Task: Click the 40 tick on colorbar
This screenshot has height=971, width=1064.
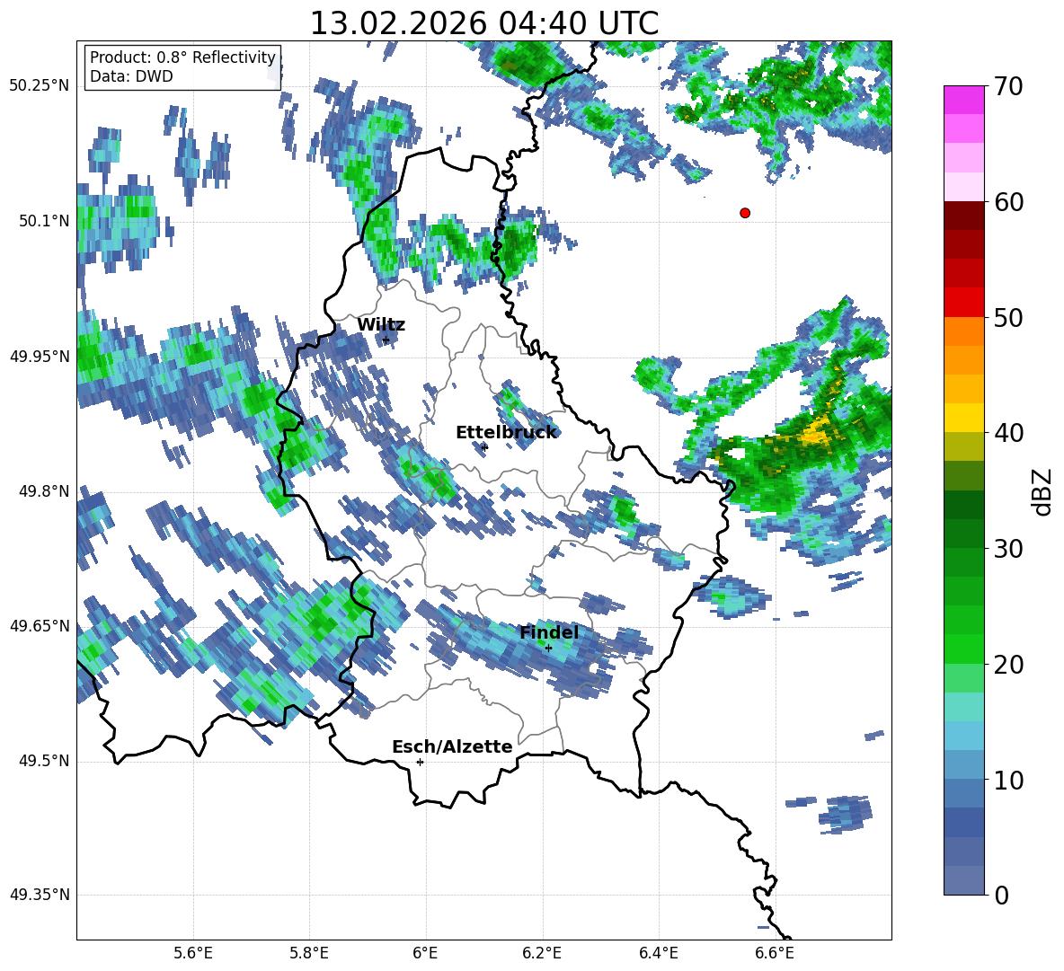Action: (1008, 433)
